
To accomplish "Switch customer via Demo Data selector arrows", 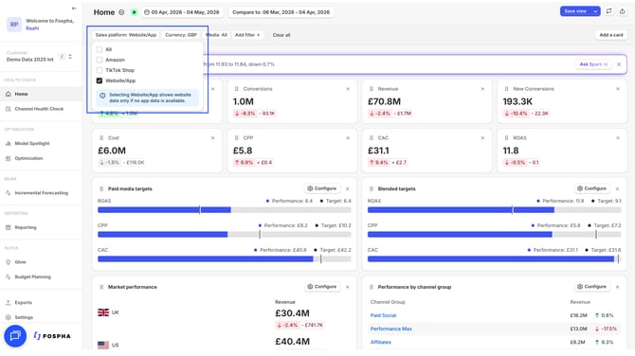I will 70,57.
